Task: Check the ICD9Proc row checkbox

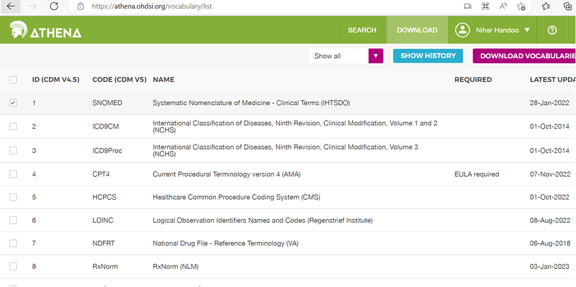Action: 13,150
